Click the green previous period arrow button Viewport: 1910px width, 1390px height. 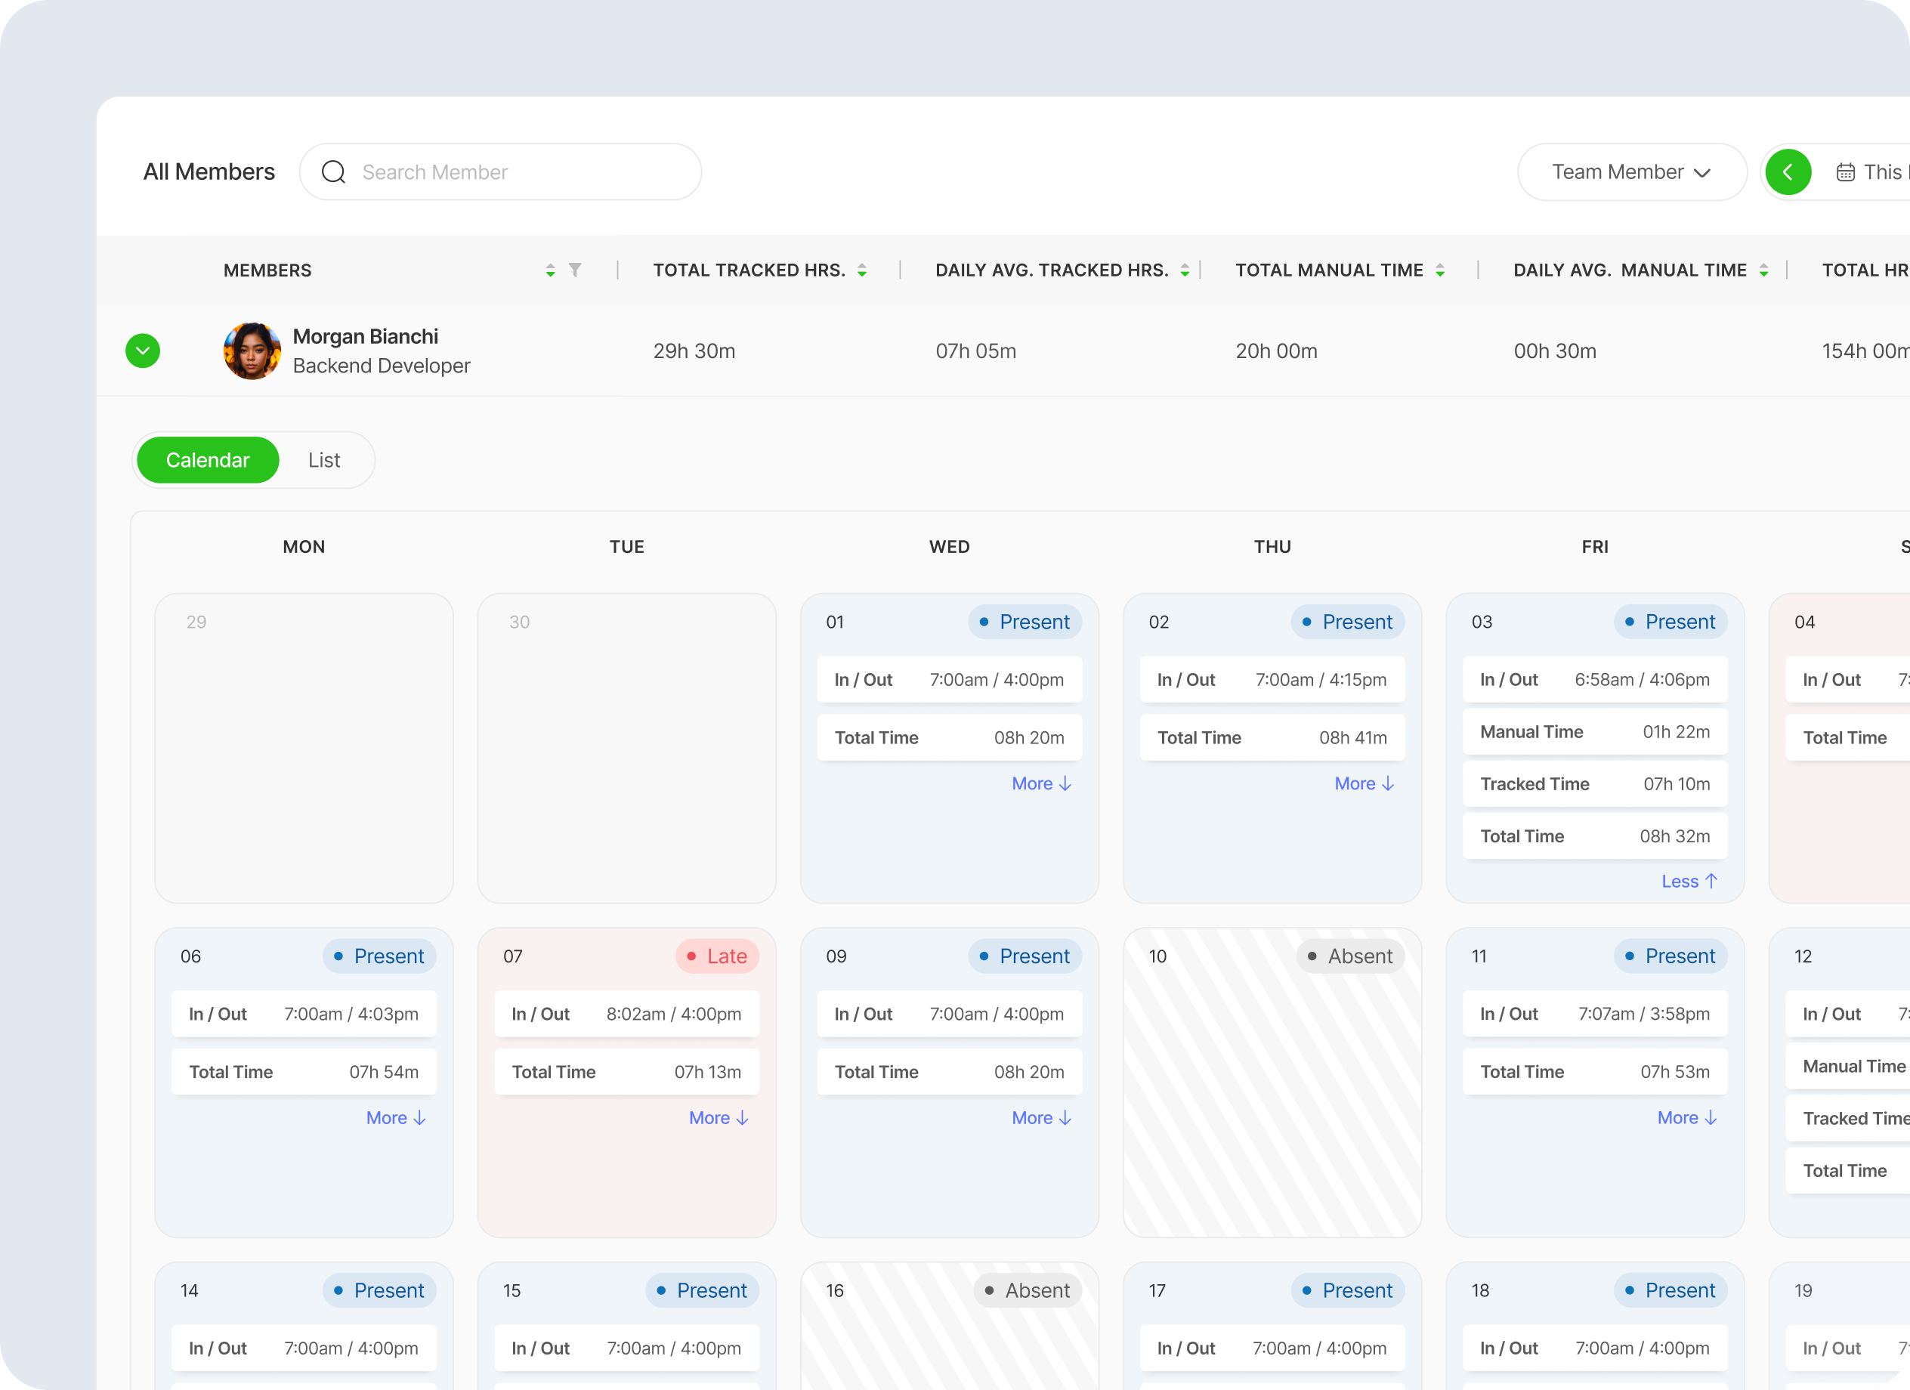click(1788, 171)
